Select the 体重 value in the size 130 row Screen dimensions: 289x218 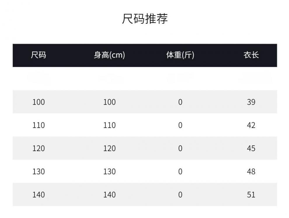180,171
